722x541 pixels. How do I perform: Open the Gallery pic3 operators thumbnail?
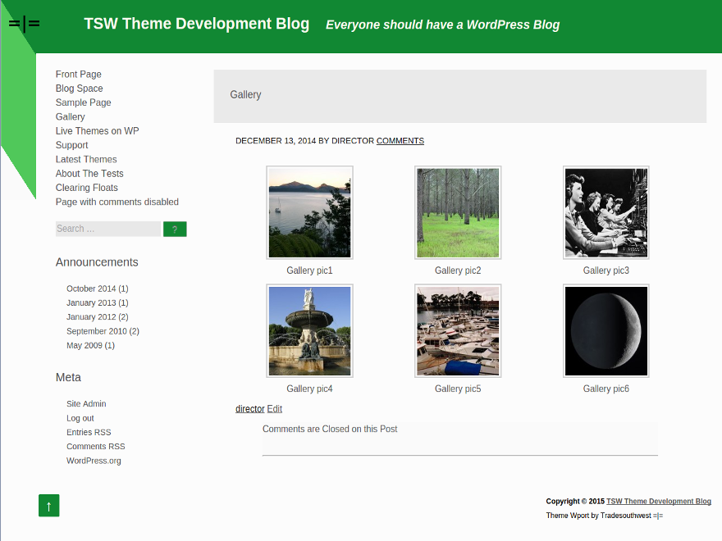coord(605,212)
